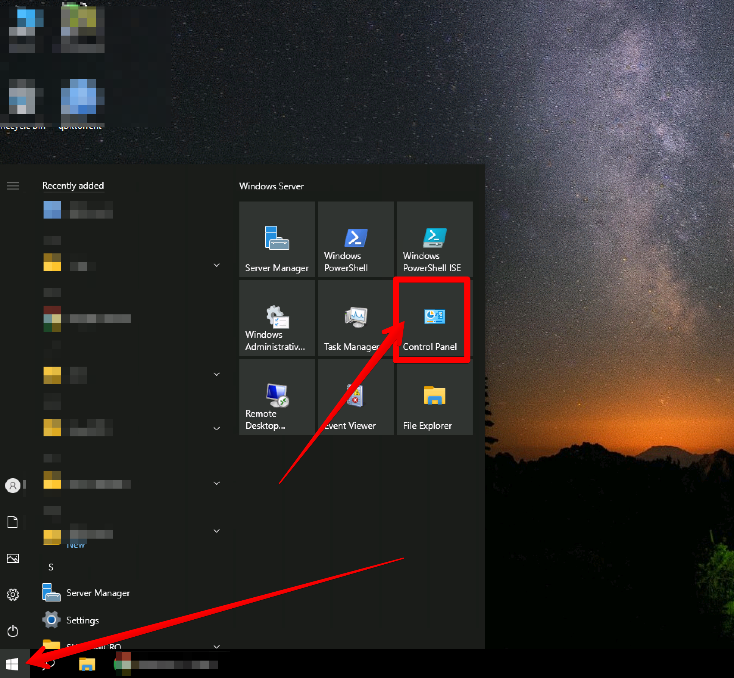This screenshot has height=678, width=734.
Task: Expand the last folder chevron at list bottom
Action: pyautogui.click(x=217, y=646)
